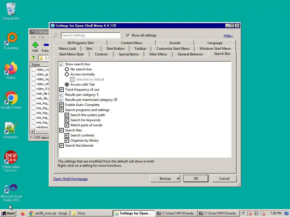Toggle Enable Auto-Complete checkbox

tap(61, 105)
